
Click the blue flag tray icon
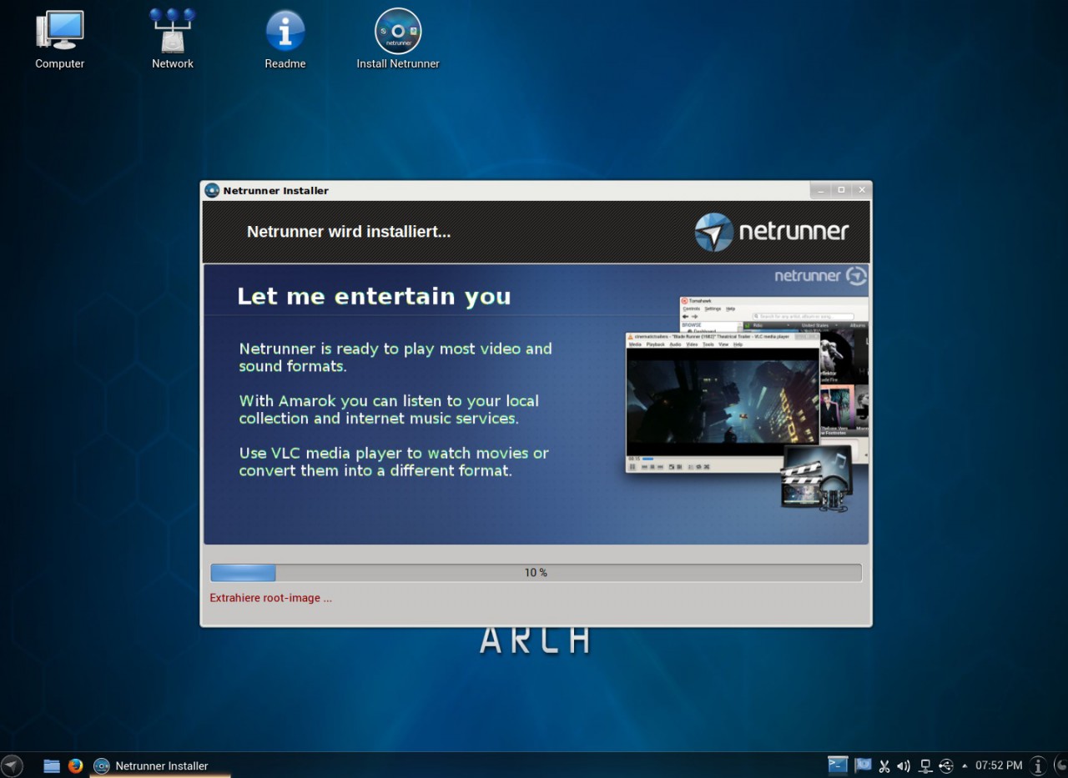(863, 765)
